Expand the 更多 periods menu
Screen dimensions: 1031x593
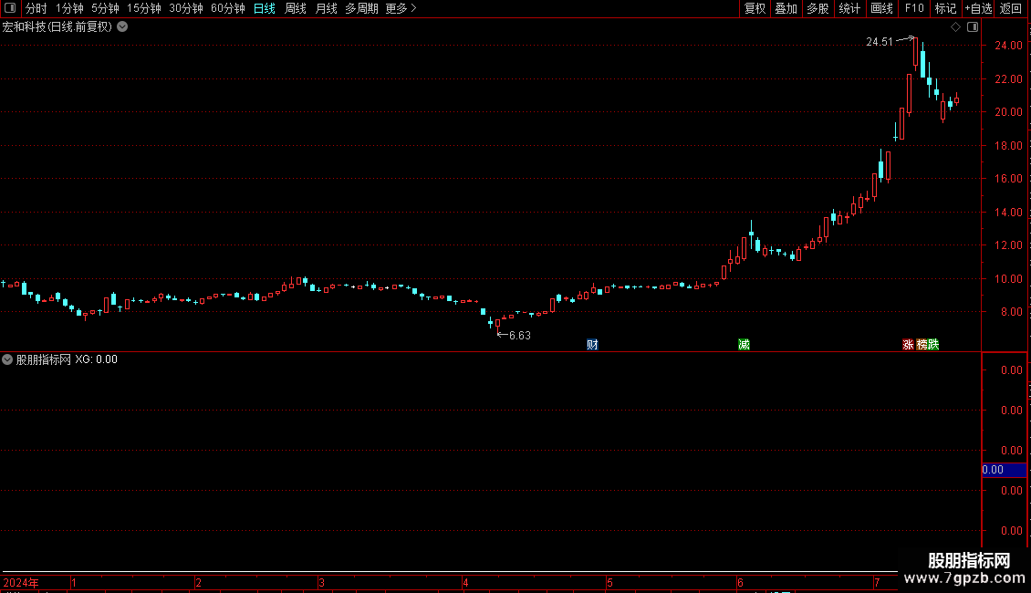401,8
